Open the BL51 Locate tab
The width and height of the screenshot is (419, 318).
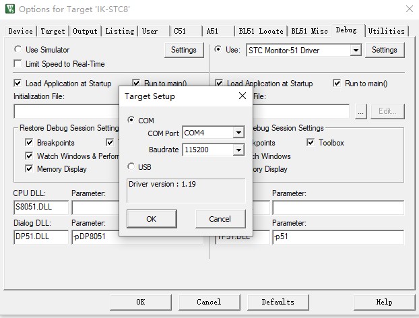(x=261, y=31)
